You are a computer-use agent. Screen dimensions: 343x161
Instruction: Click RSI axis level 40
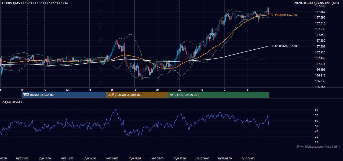tap(317, 131)
